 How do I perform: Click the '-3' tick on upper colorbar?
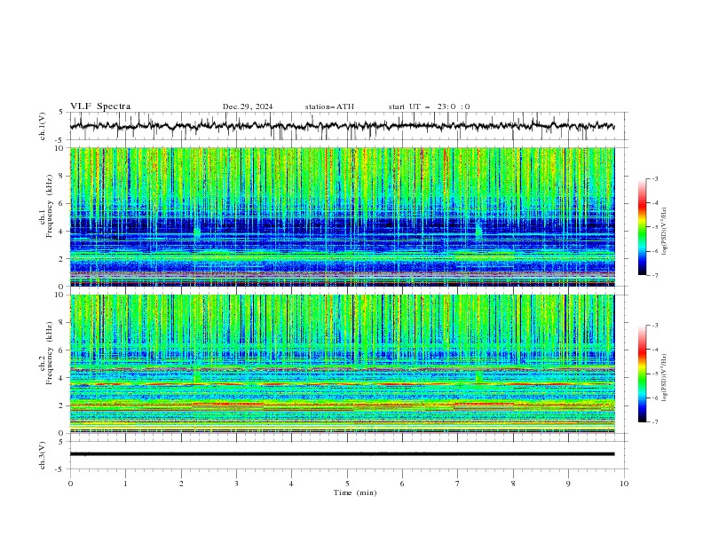point(654,178)
